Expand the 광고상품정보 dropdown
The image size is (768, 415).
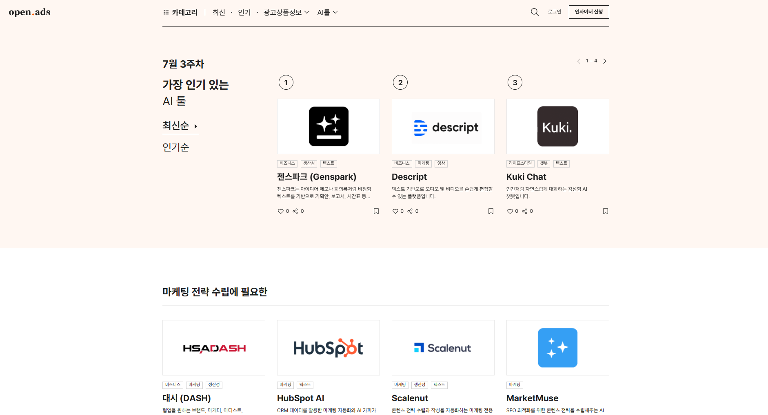click(286, 12)
